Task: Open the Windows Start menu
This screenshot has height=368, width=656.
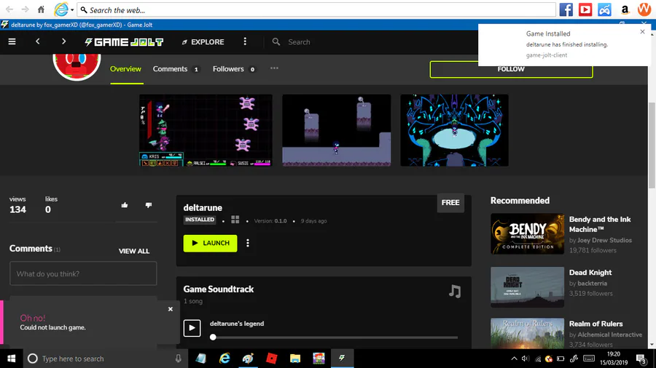Action: pos(11,359)
